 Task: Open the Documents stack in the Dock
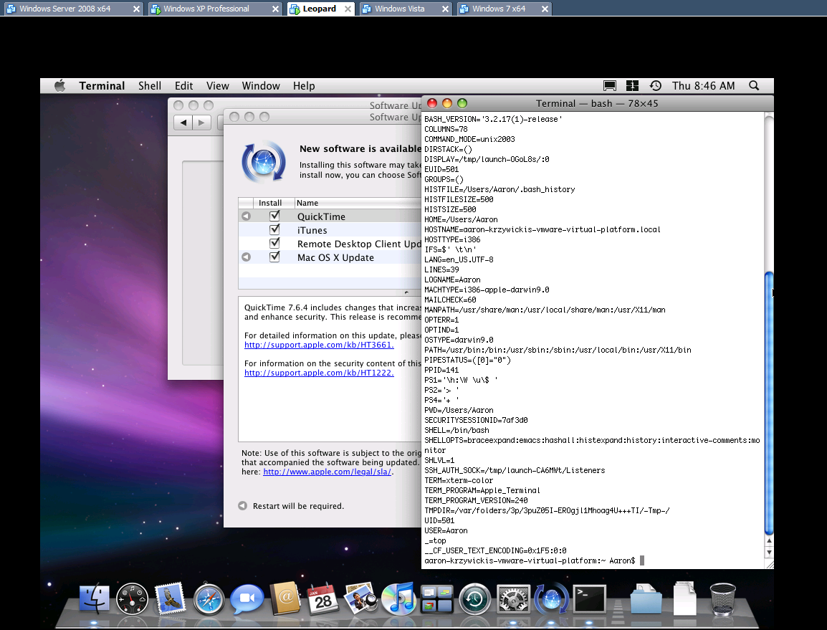(684, 599)
